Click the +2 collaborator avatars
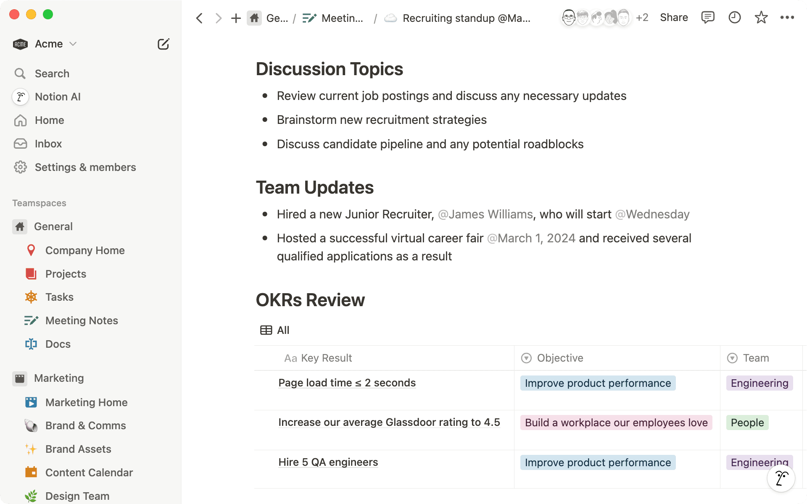The image size is (807, 504). [642, 17]
